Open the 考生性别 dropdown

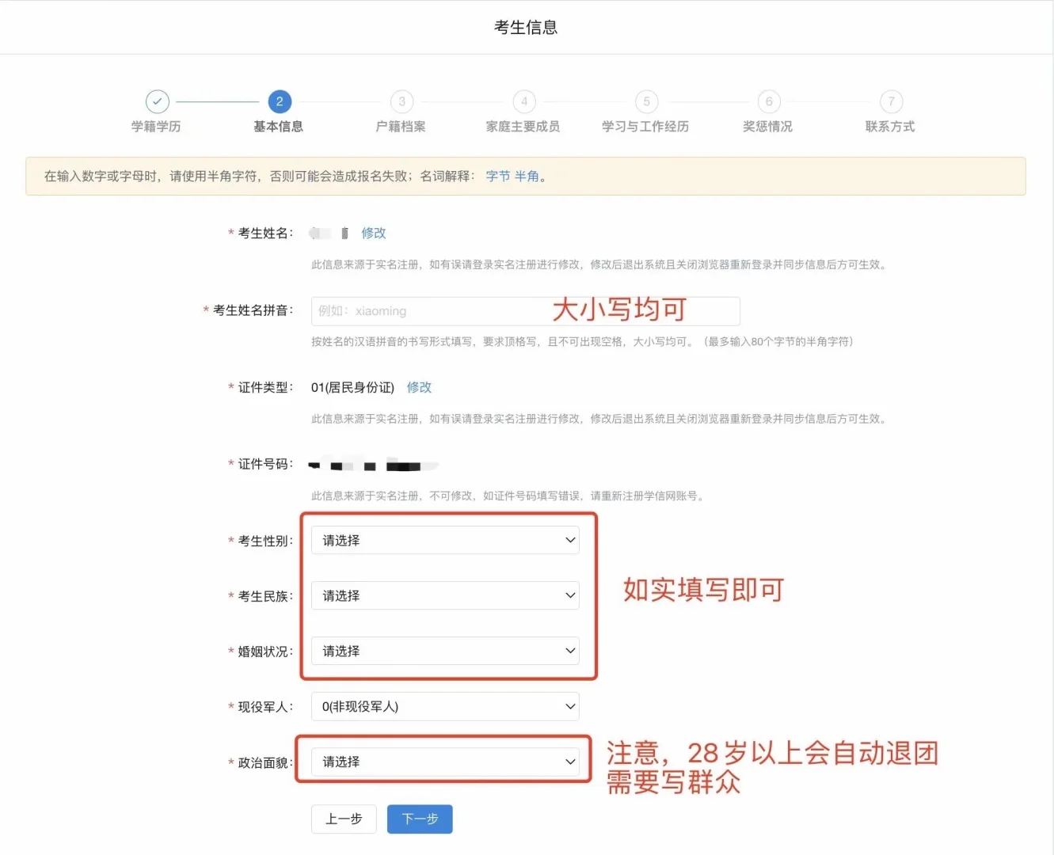445,540
